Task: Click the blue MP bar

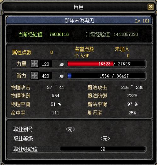Action: pos(106,76)
